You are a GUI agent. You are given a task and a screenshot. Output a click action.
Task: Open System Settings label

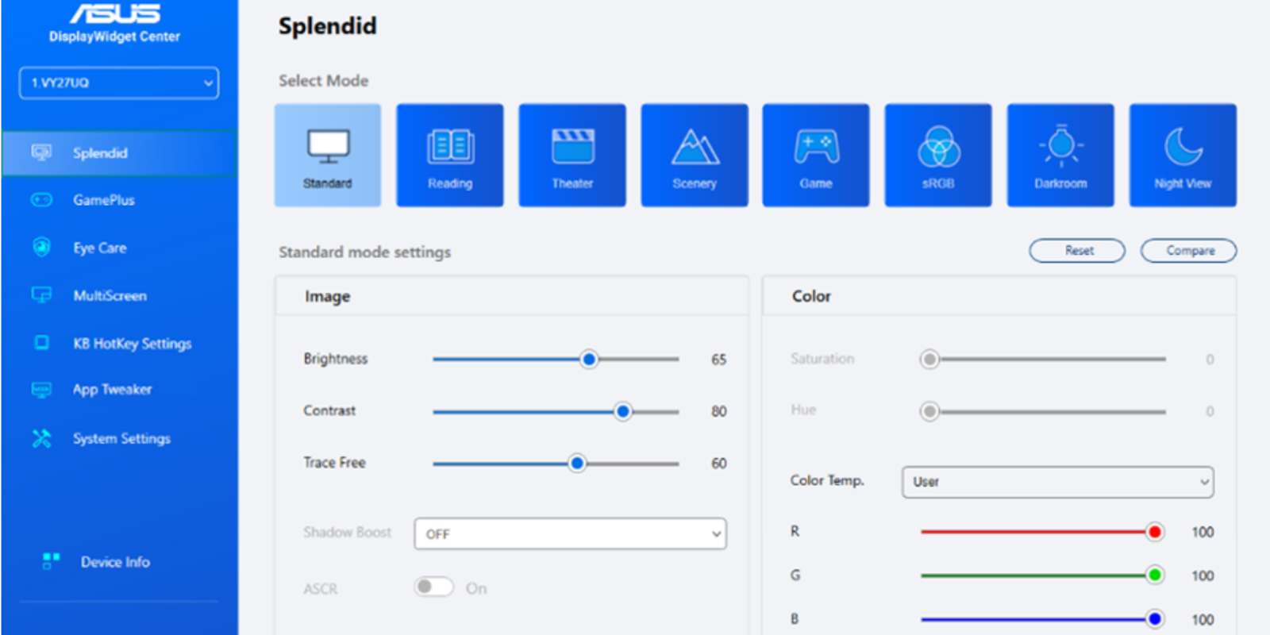121,438
